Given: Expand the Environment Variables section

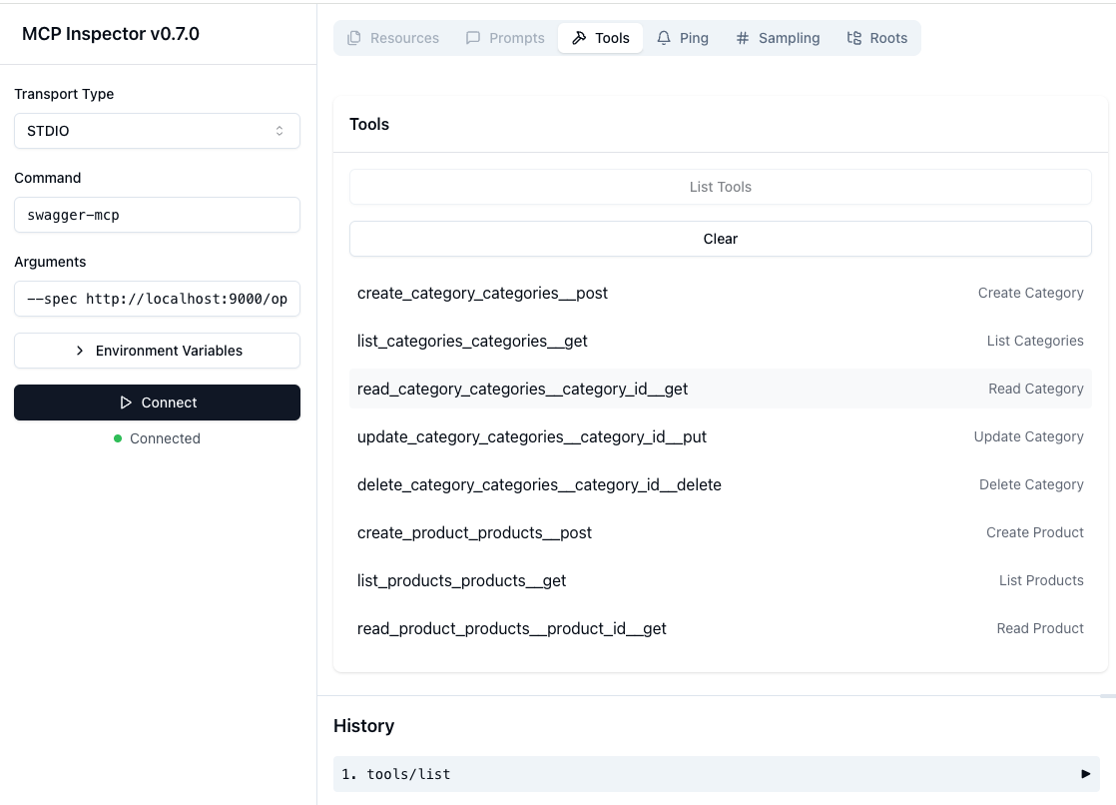Looking at the screenshot, I should pos(158,351).
